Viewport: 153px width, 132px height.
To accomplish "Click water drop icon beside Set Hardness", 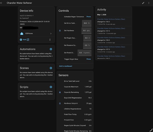I will pyautogui.click(x=60, y=31).
